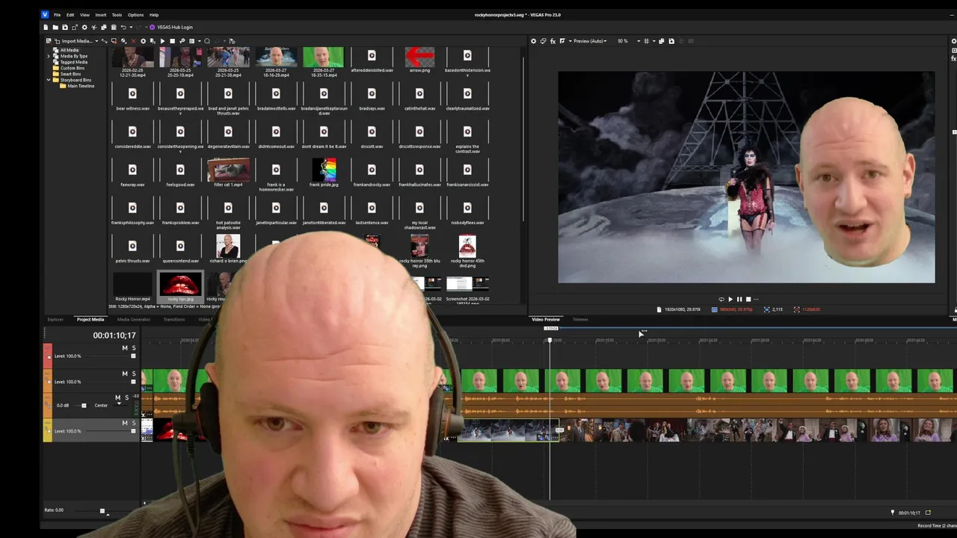This screenshot has width=957, height=538.
Task: Solo the audio track
Action: coord(126,398)
